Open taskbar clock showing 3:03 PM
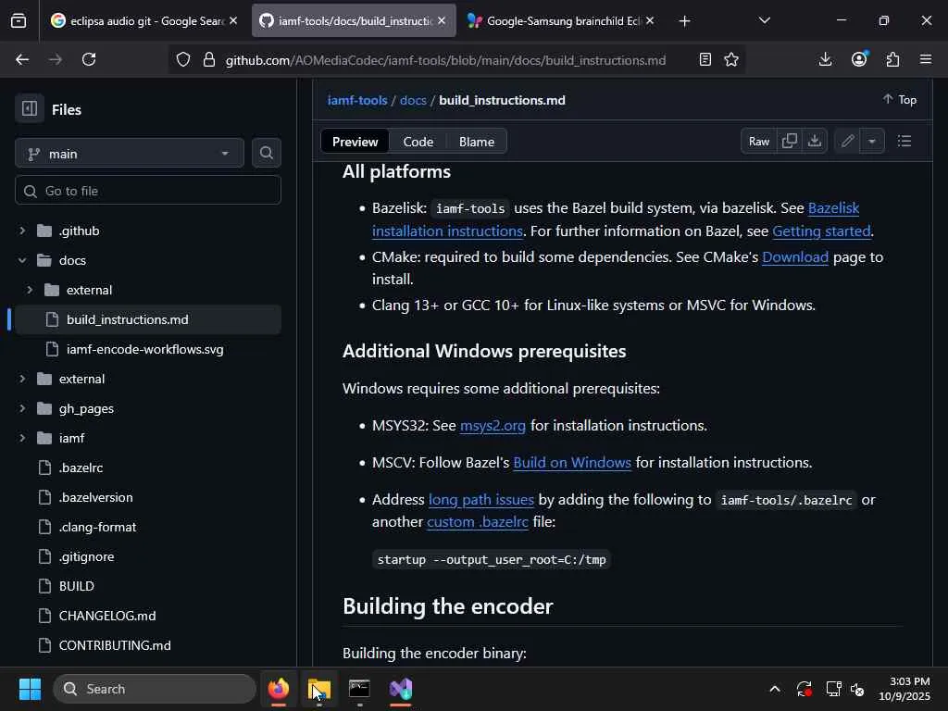Image resolution: width=948 pixels, height=711 pixels. tap(904, 689)
